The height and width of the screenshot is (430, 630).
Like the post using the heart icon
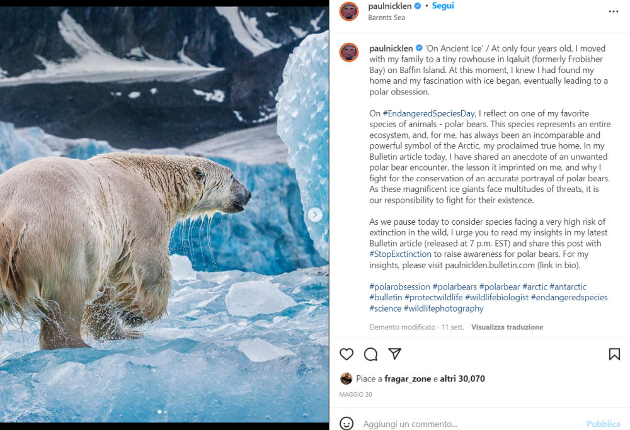pyautogui.click(x=346, y=354)
